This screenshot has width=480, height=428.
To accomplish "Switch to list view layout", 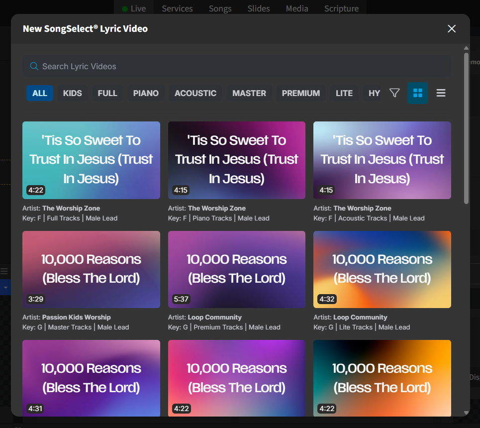I will coord(441,93).
